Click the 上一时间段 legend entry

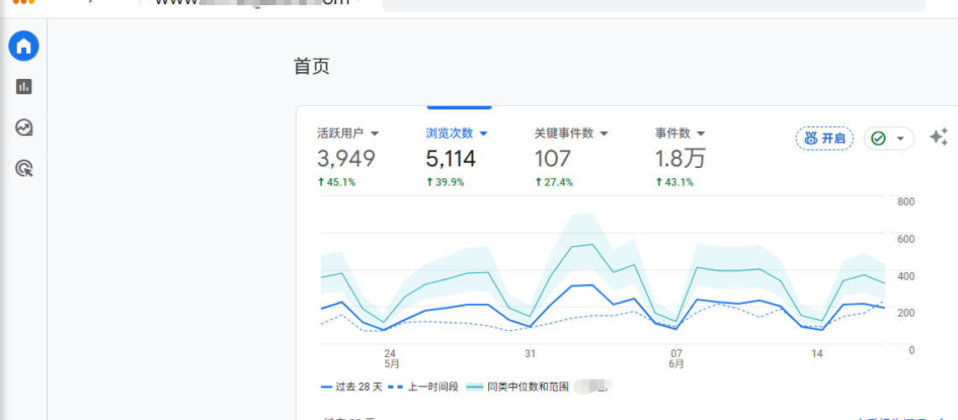click(x=423, y=386)
